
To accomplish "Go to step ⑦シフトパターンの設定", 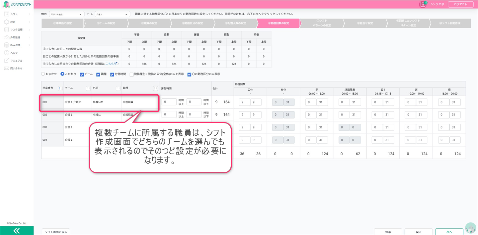I will pos(322,23).
